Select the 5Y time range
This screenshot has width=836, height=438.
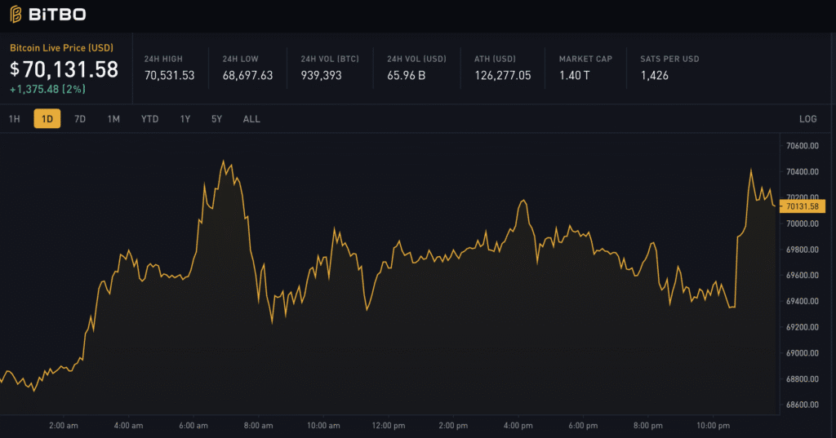(x=216, y=119)
